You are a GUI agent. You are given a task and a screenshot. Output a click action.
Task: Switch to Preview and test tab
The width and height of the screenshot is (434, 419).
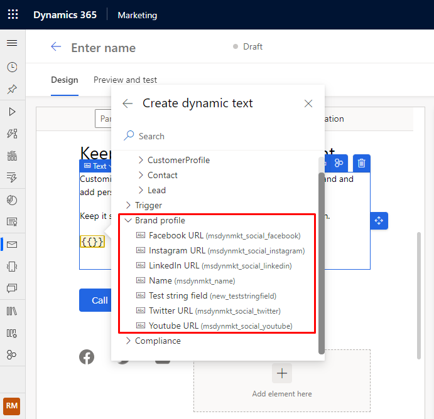125,80
